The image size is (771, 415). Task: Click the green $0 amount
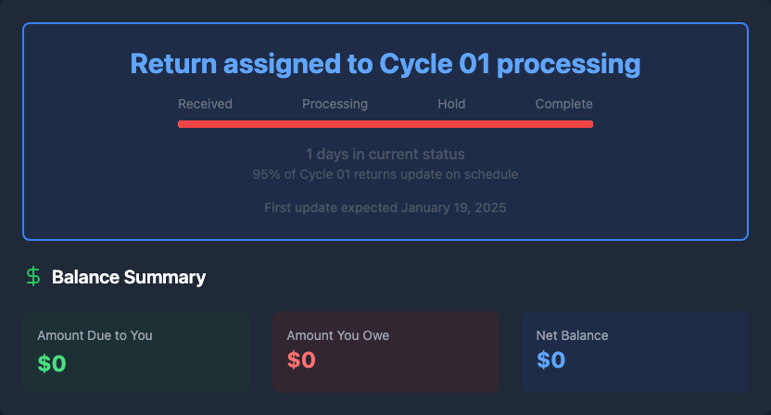tap(52, 363)
